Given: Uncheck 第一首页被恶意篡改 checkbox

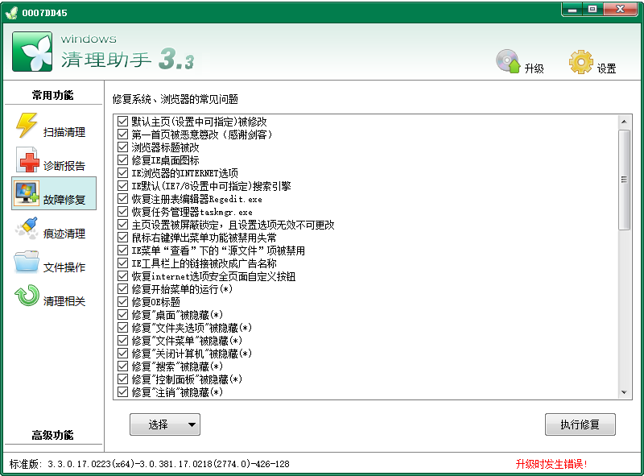Looking at the screenshot, I should tap(122, 134).
